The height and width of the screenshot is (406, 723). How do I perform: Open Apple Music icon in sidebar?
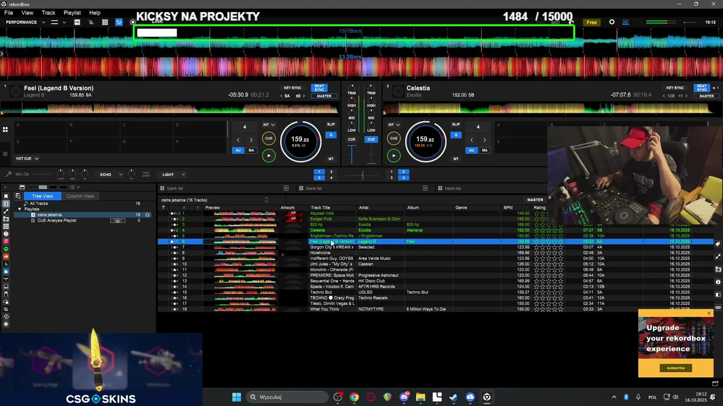pos(6,241)
